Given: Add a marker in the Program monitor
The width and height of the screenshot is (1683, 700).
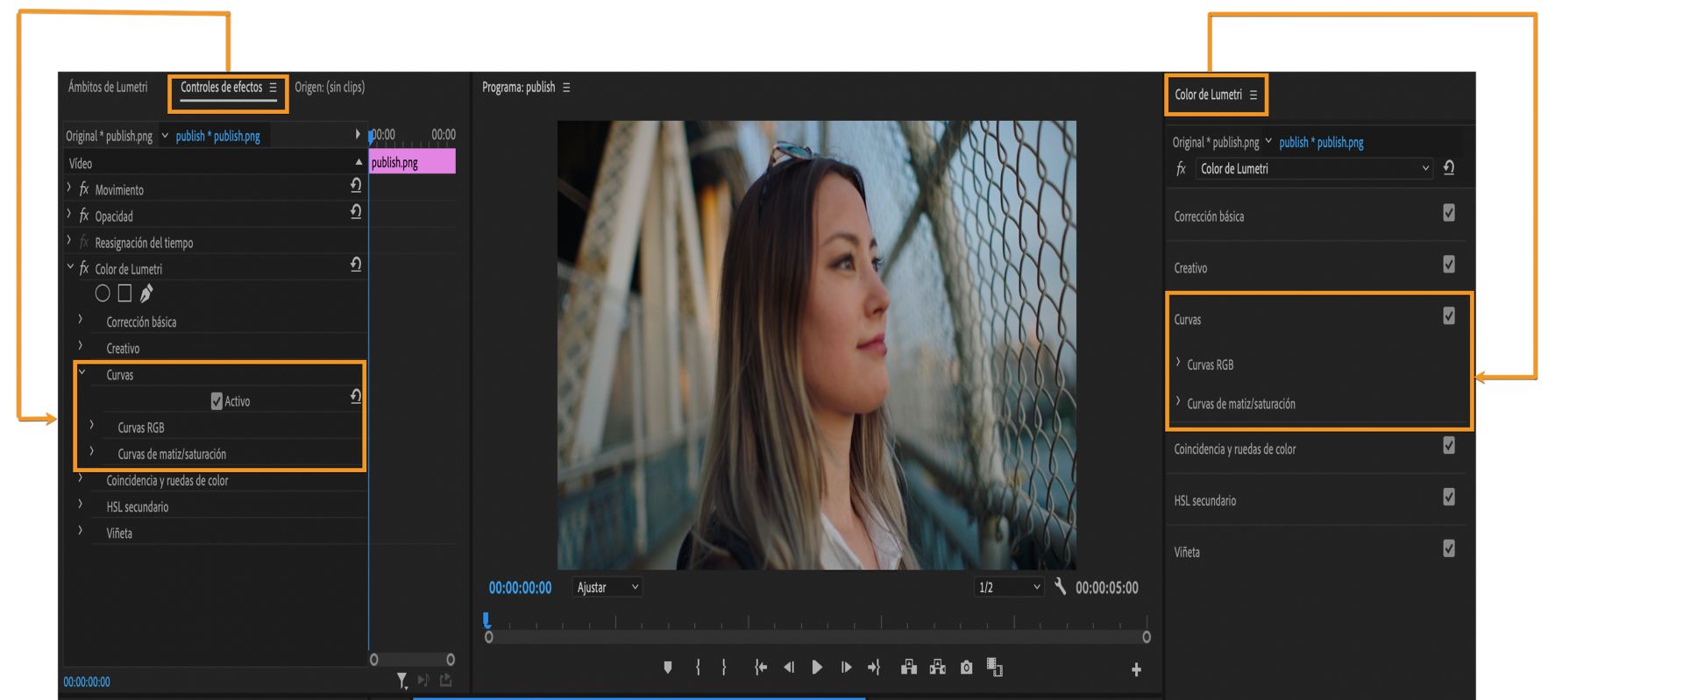Looking at the screenshot, I should [x=668, y=668].
